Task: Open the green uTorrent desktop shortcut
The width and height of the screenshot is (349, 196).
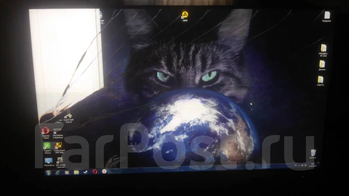Action: 47,148
